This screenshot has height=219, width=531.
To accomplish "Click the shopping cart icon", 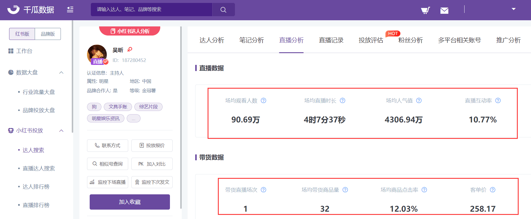I will (425, 11).
